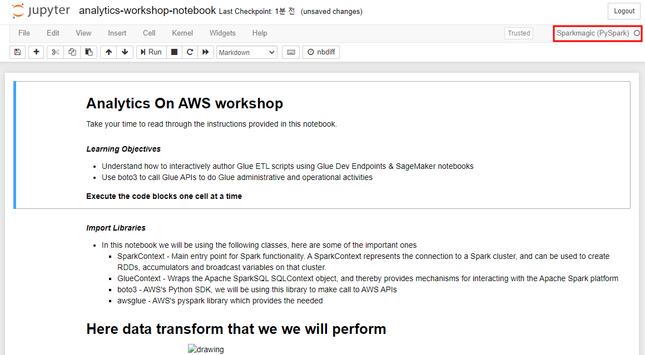Screen dimensions: 645x355
Task: Interrupt the kernel with stop icon
Action: click(175, 52)
